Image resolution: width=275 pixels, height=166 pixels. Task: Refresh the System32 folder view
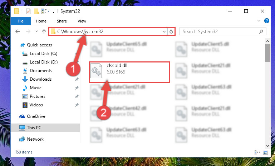click(x=171, y=31)
